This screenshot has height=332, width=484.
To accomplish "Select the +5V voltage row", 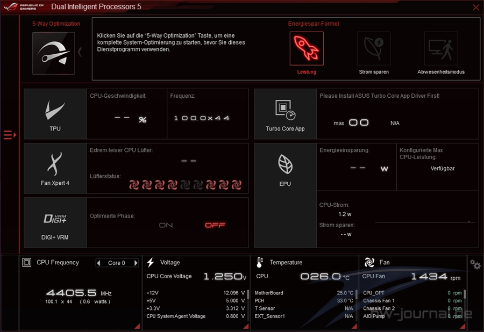I will coord(196,300).
